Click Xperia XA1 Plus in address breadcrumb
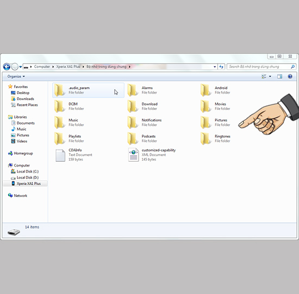Viewport: 299px width, 294px height. coord(68,66)
